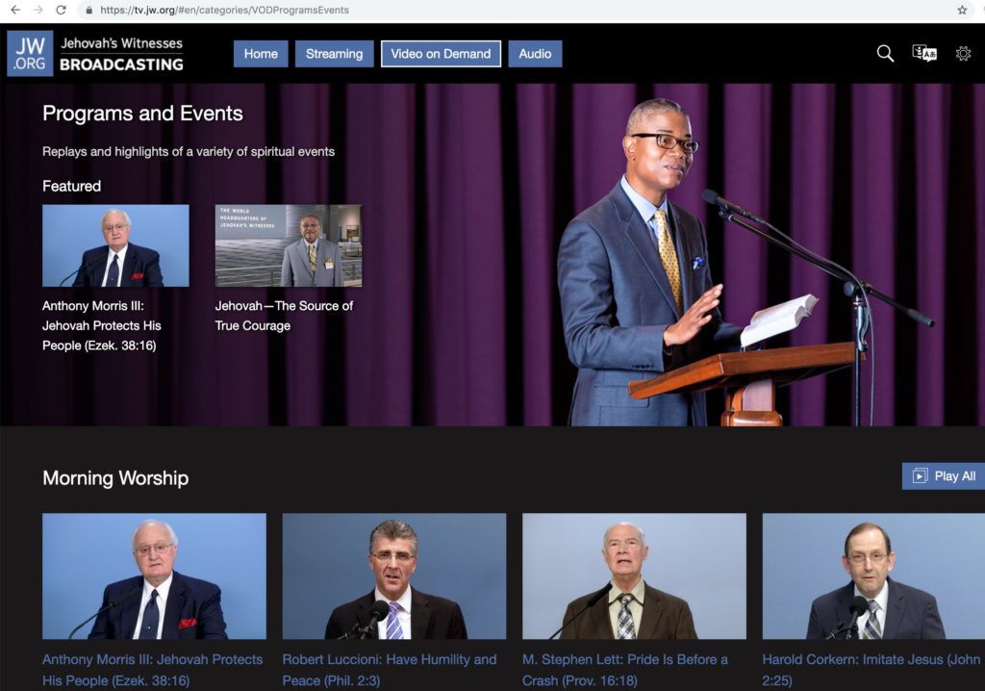Click link Harold Corkern: Imitate Jesus
Screen dimensions: 985x691
[871, 670]
